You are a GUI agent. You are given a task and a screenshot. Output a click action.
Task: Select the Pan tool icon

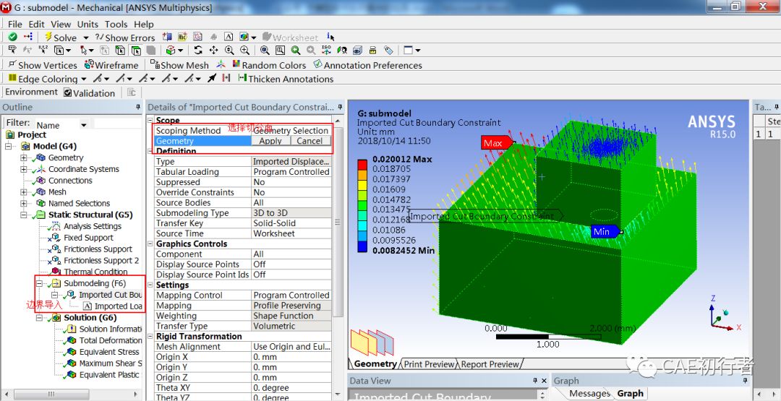(x=213, y=51)
